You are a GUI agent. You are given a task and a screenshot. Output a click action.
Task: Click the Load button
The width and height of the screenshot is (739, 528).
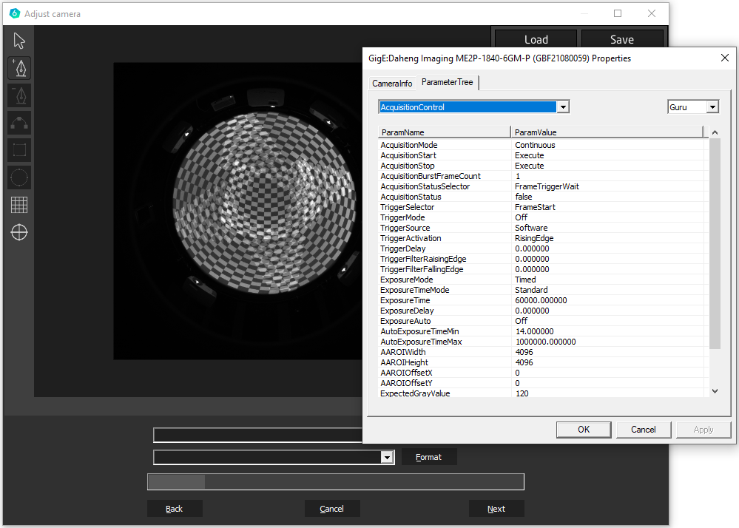point(536,40)
